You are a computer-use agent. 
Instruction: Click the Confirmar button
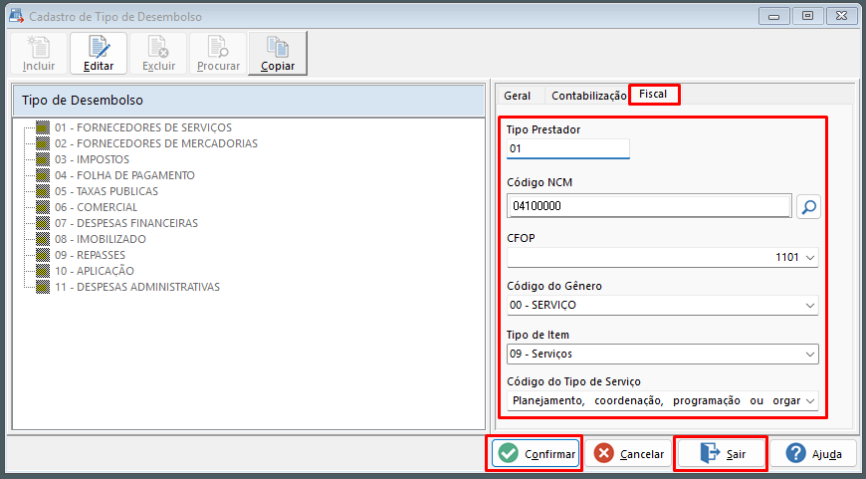pos(536,453)
